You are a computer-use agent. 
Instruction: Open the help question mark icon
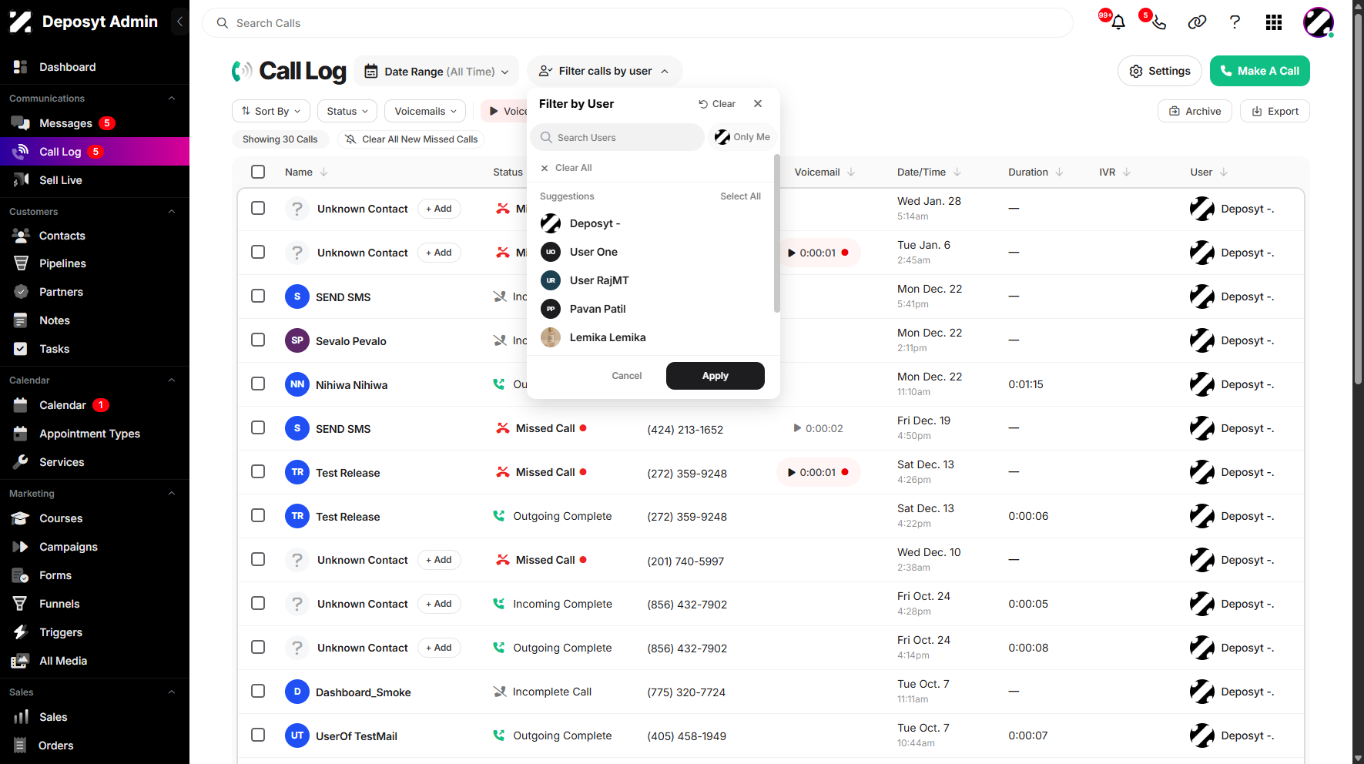pyautogui.click(x=1235, y=22)
